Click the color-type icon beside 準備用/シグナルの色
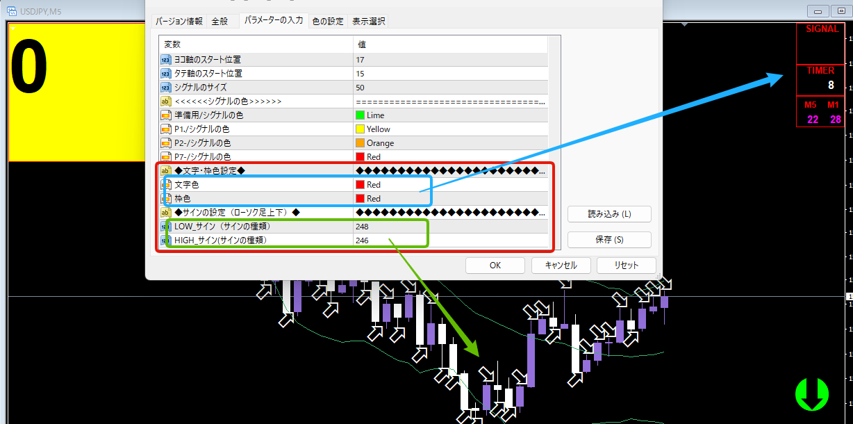The height and width of the screenshot is (424, 853). pyautogui.click(x=165, y=115)
